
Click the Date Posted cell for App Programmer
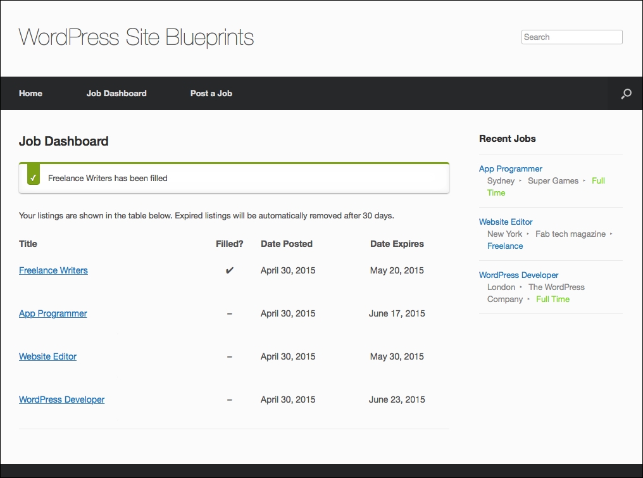pyautogui.click(x=288, y=313)
